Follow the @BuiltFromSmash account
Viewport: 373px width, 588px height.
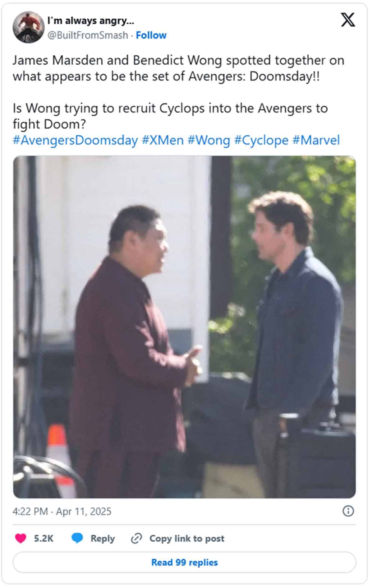pos(151,35)
